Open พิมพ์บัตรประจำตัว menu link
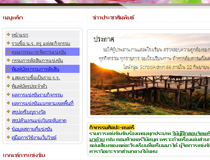Viewport: 210px width, 160px height. [29, 86]
